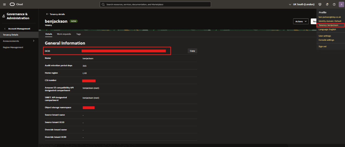Screen dimensions: 345x147
Task: Click the search resources input field
Action: point(155,4)
